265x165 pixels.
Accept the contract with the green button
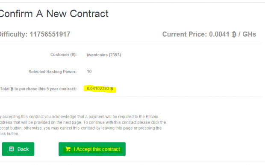pos(92,149)
